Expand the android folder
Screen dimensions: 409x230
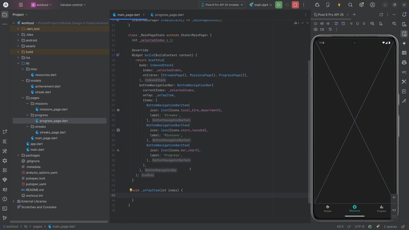[x=18, y=40]
